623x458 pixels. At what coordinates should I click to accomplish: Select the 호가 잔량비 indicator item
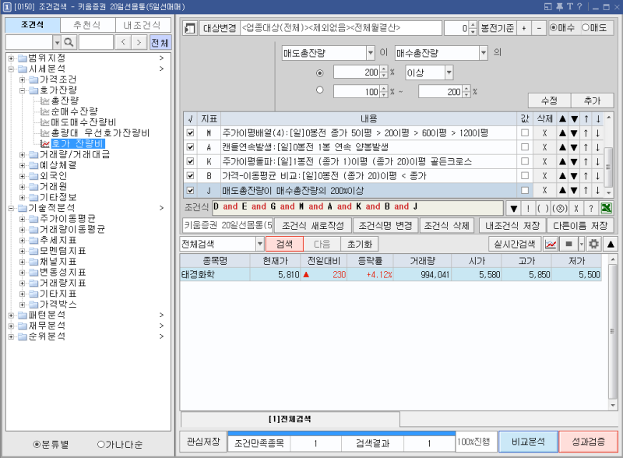(77, 143)
